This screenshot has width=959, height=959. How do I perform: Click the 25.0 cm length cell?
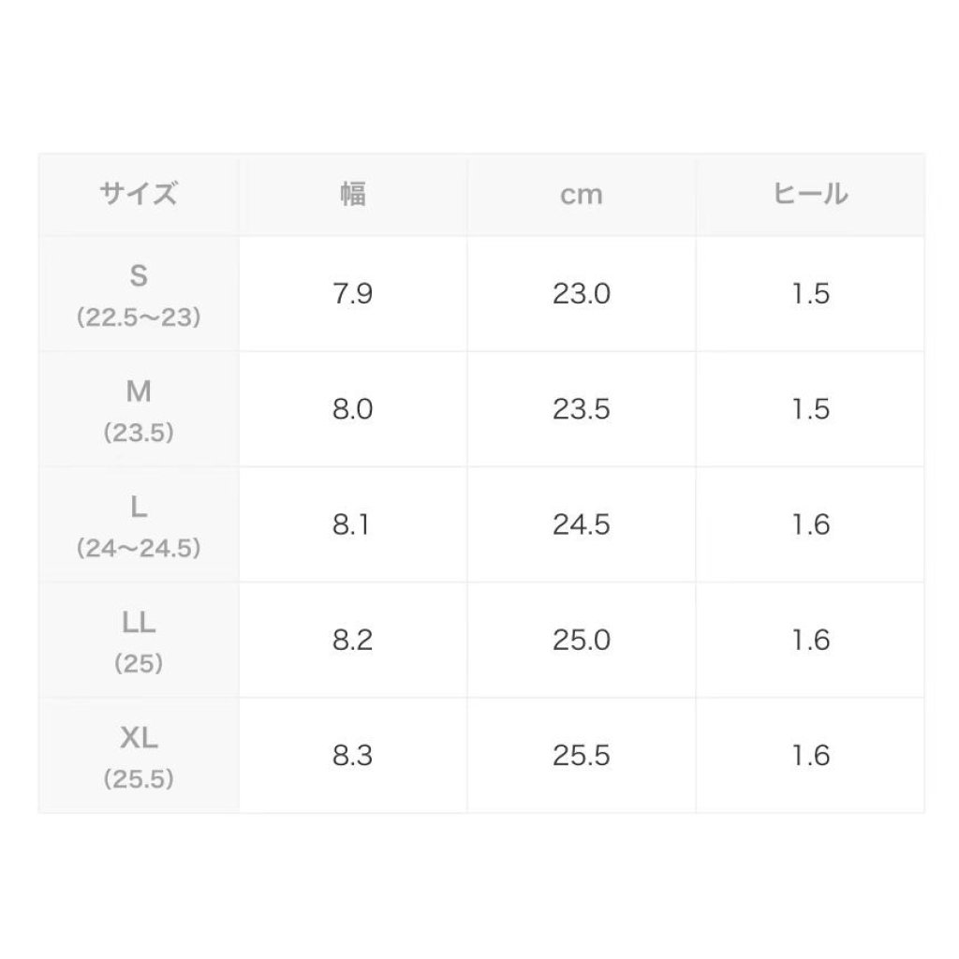point(581,640)
